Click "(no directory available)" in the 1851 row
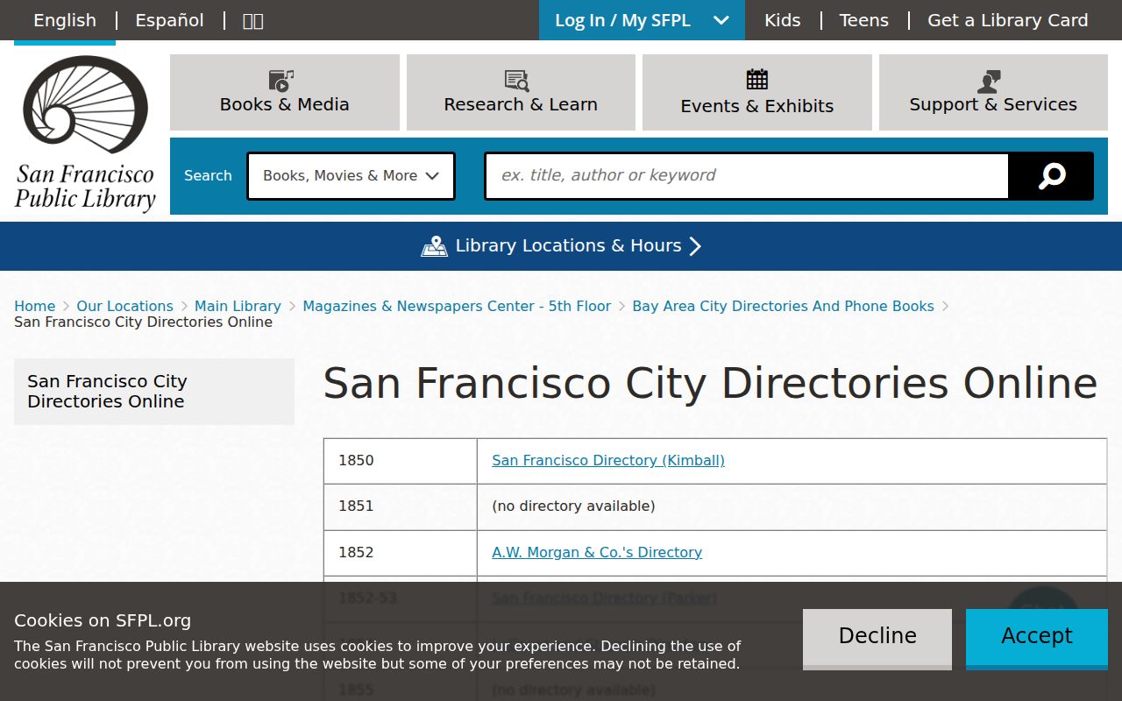1122x701 pixels. click(x=573, y=506)
